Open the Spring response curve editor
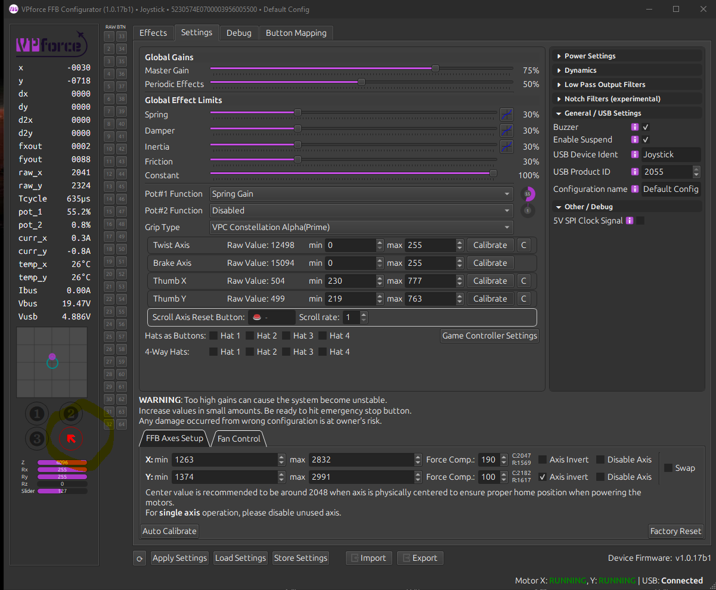Viewport: 716px width, 590px height. click(x=506, y=114)
